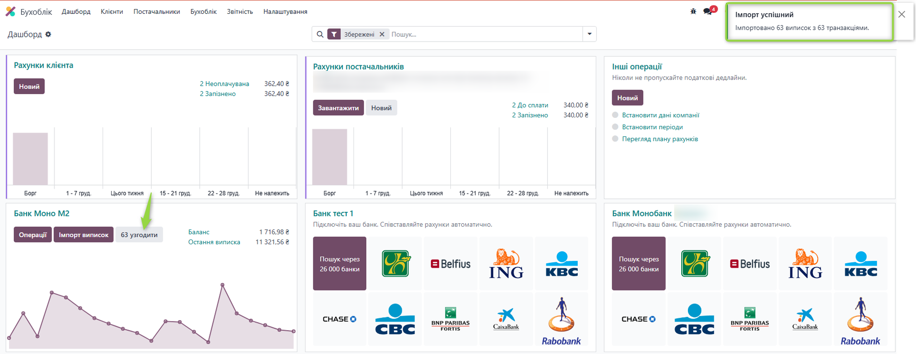Choose the Rabobank logo under Банк тест 1
This screenshot has width=916, height=354.
561,320
